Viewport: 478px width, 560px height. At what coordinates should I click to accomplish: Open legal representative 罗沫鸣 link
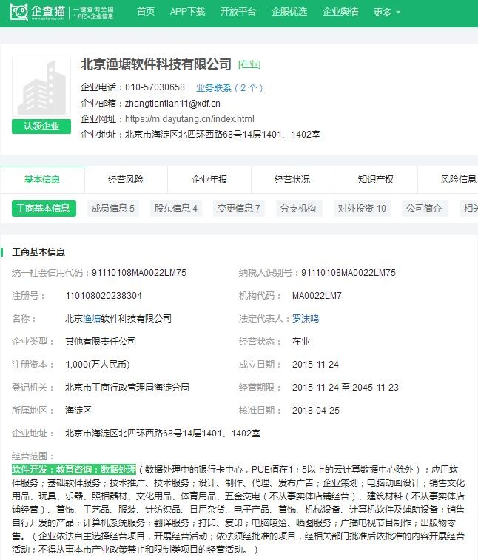(306, 319)
